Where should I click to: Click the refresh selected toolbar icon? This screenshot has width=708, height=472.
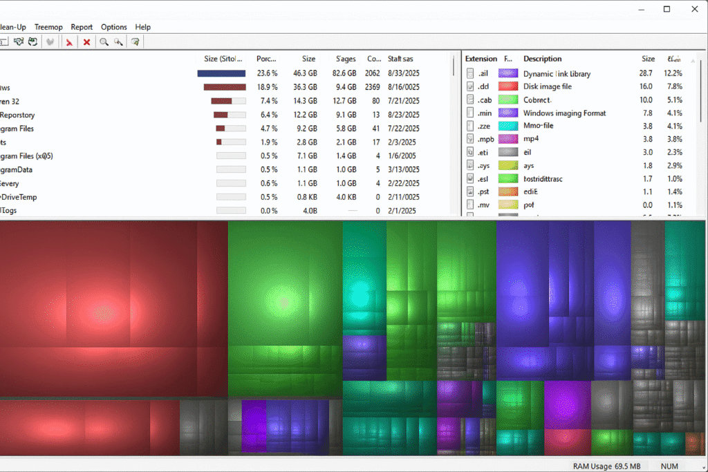pyautogui.click(x=19, y=42)
